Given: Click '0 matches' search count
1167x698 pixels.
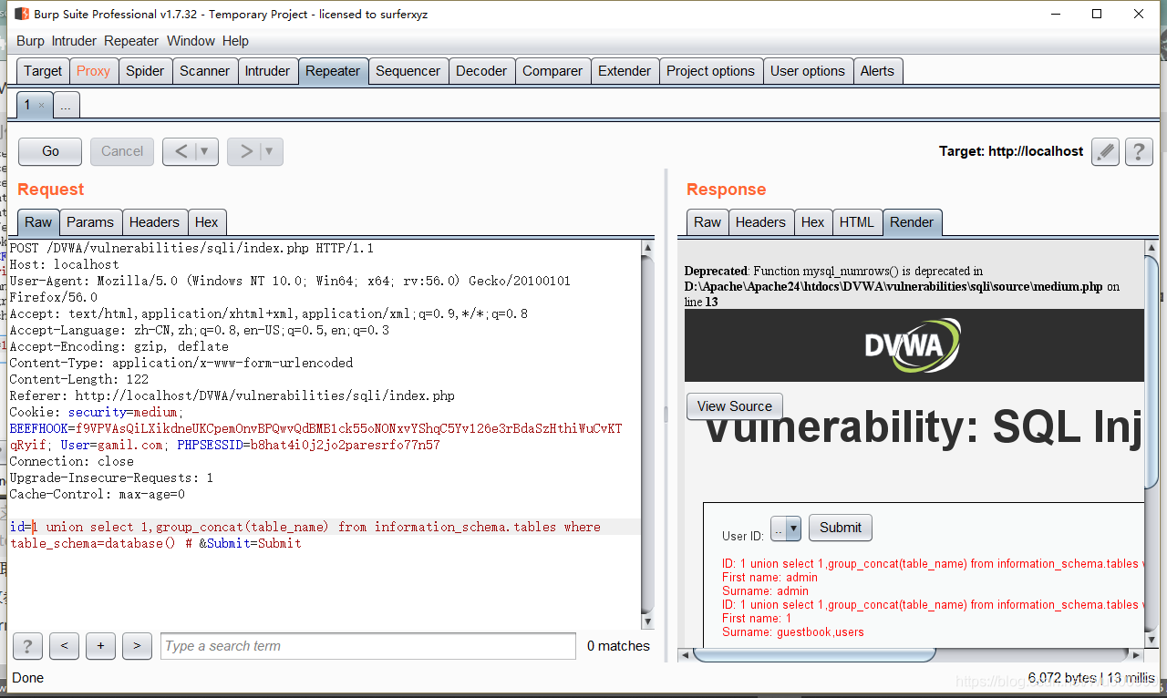Looking at the screenshot, I should (618, 646).
